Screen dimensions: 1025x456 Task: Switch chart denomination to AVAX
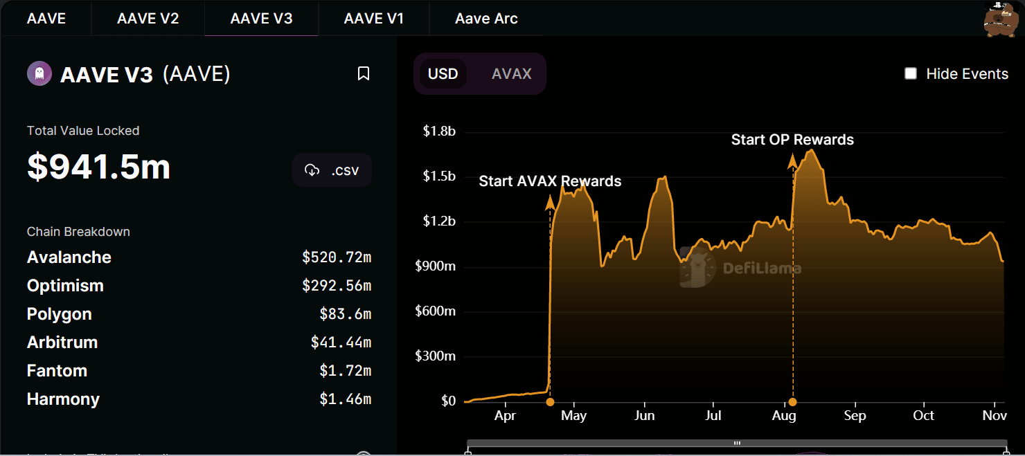click(x=511, y=74)
